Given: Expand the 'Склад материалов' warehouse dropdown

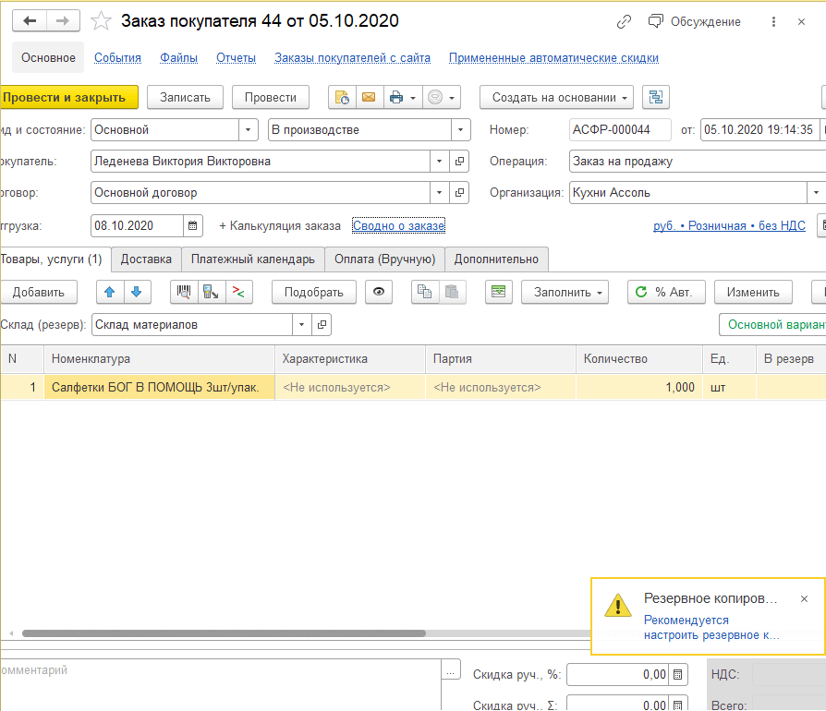Looking at the screenshot, I should (x=302, y=324).
